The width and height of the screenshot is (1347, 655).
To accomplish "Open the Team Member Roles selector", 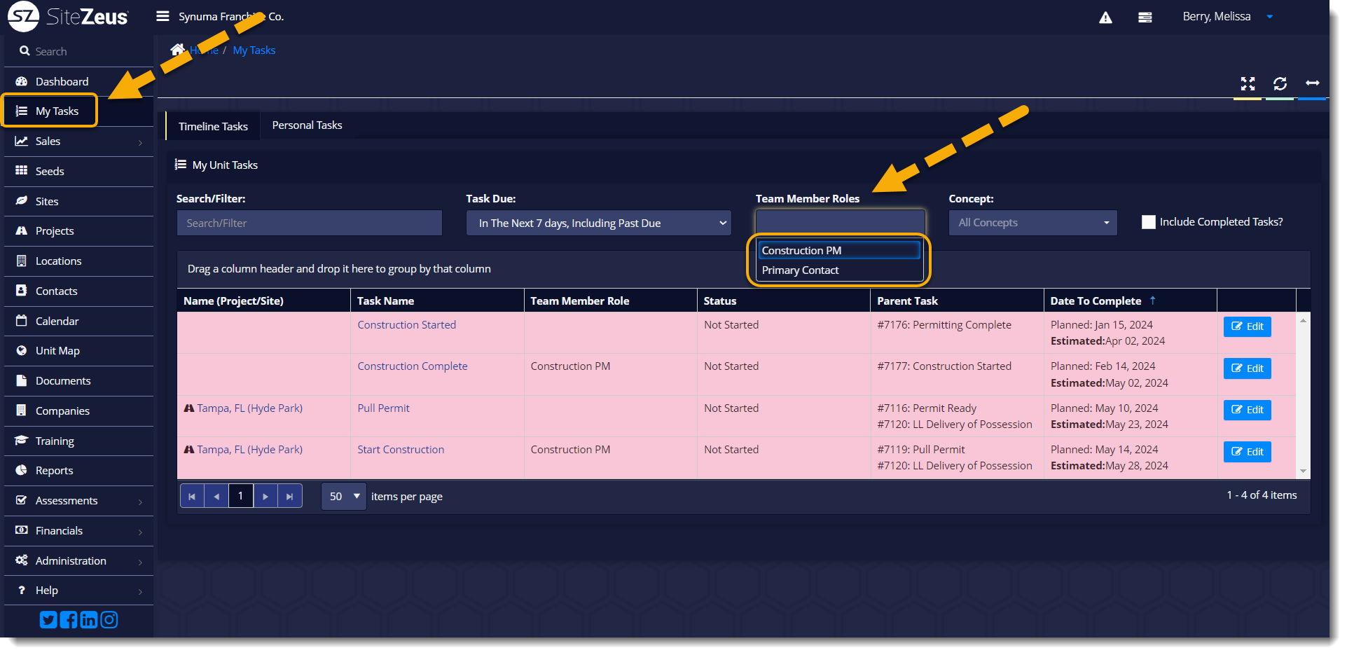I will coord(841,222).
